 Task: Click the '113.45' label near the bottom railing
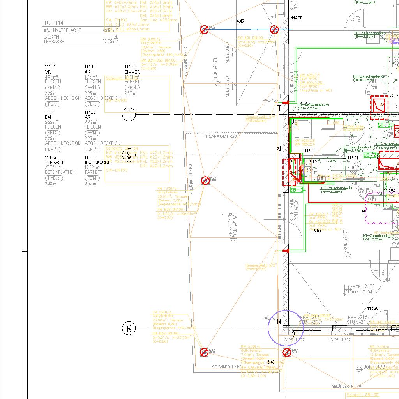pyautogui.click(x=269, y=362)
